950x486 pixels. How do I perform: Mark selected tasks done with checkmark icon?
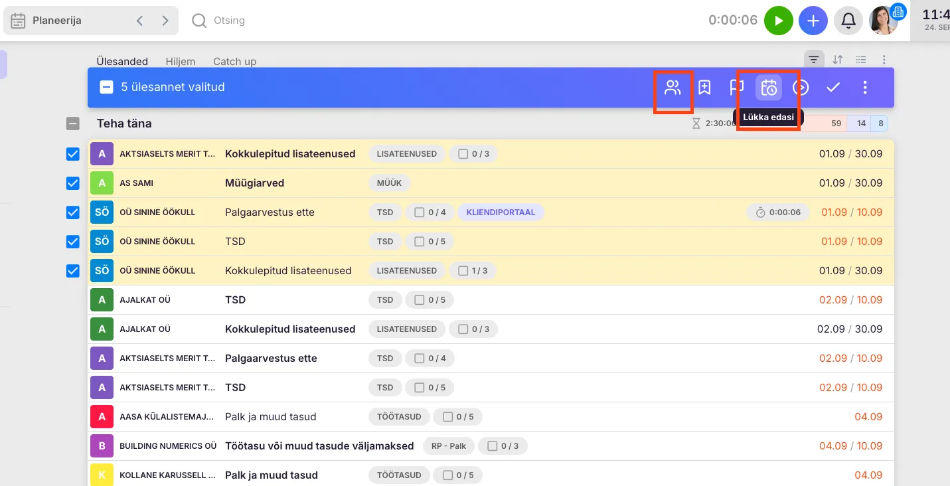click(832, 88)
